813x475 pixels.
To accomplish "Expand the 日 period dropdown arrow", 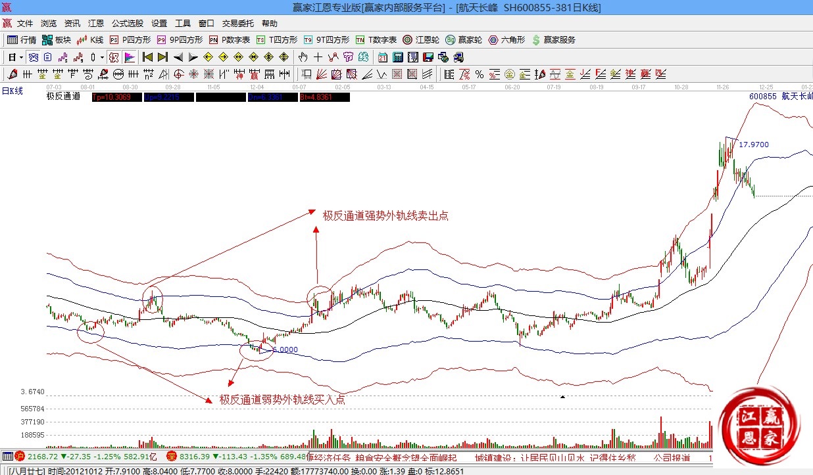I will pos(21,57).
